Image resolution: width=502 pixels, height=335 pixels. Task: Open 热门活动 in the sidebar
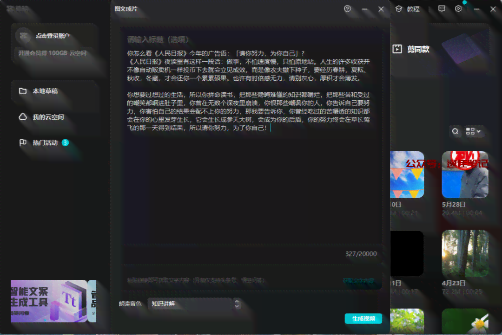[x=54, y=142]
